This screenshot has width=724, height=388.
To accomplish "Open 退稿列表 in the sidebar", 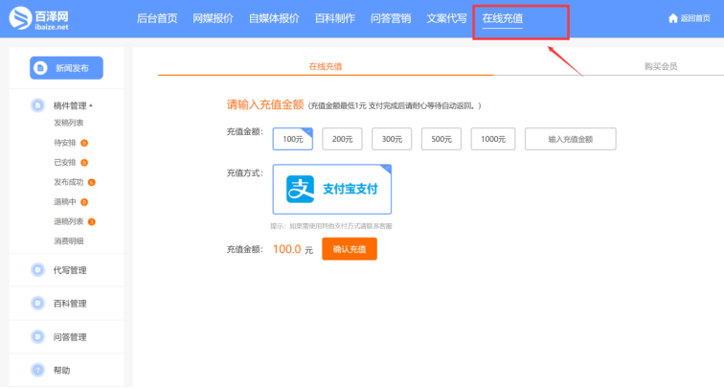I will point(70,221).
